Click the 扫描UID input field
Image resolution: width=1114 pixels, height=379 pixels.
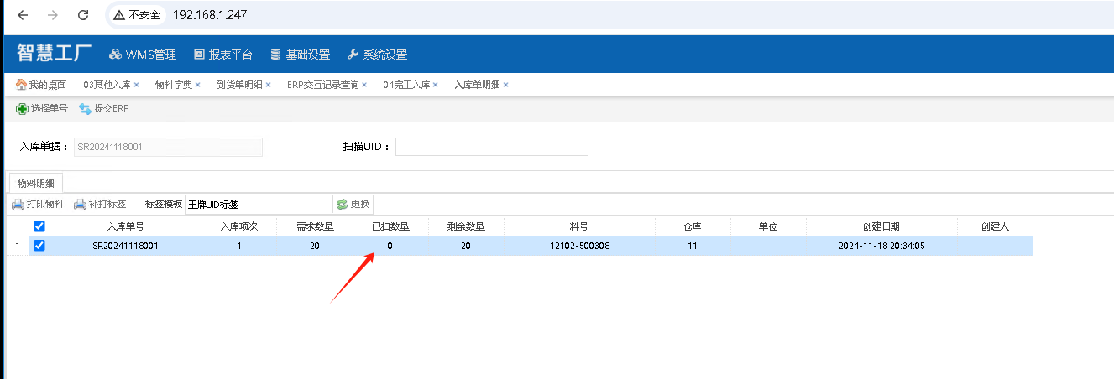491,147
